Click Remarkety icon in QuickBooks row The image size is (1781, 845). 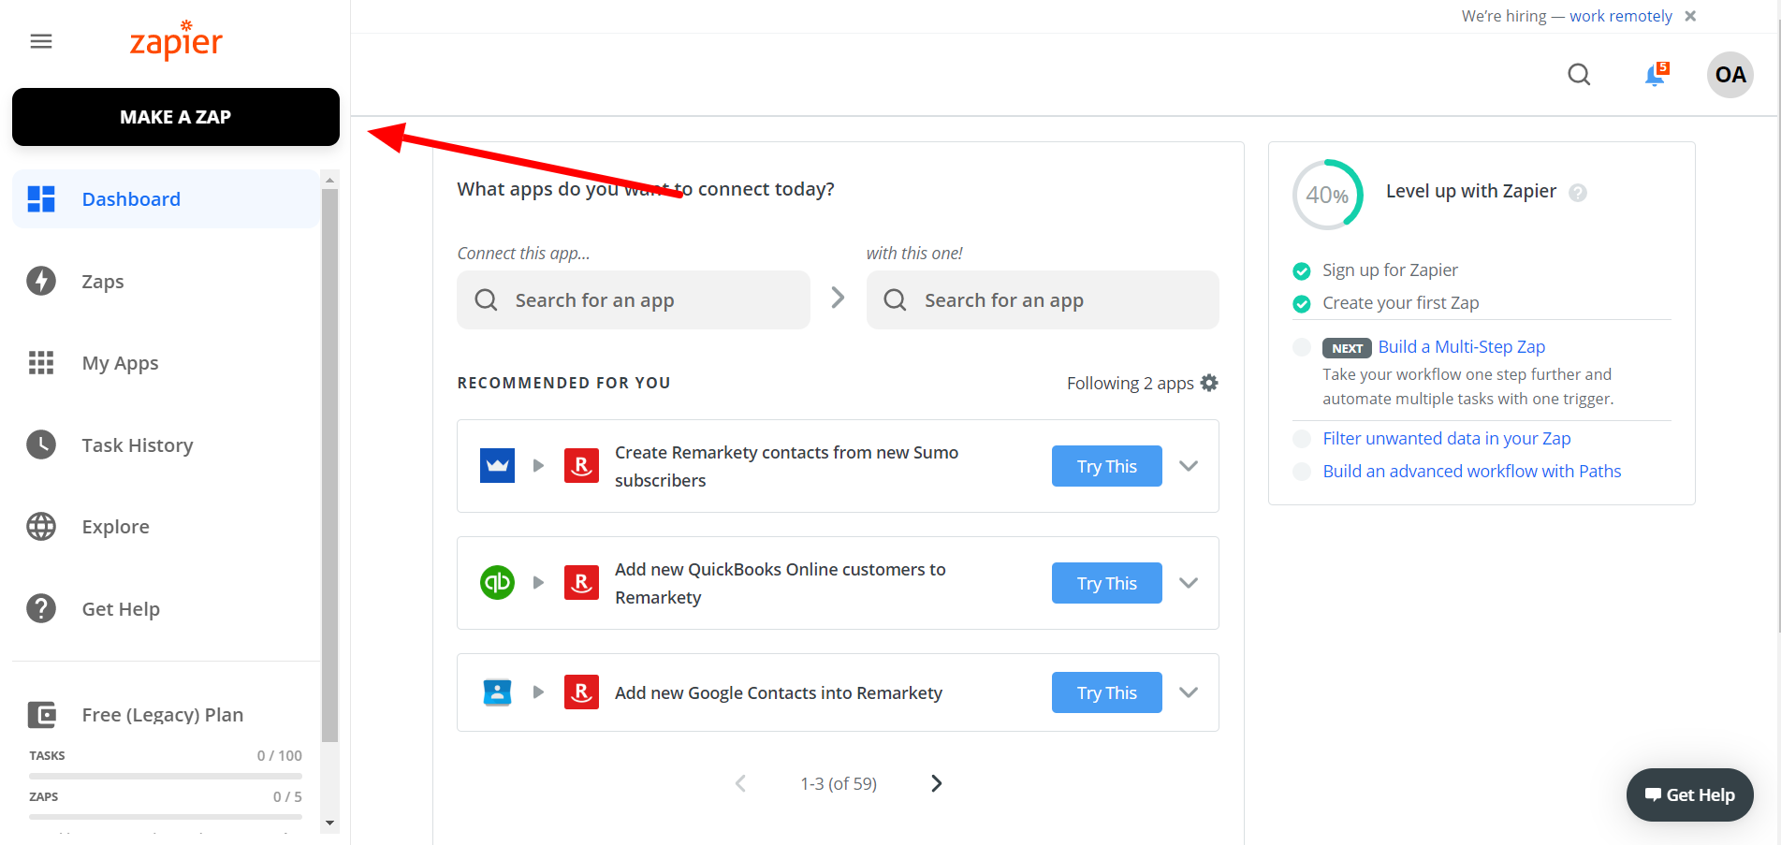coord(581,583)
